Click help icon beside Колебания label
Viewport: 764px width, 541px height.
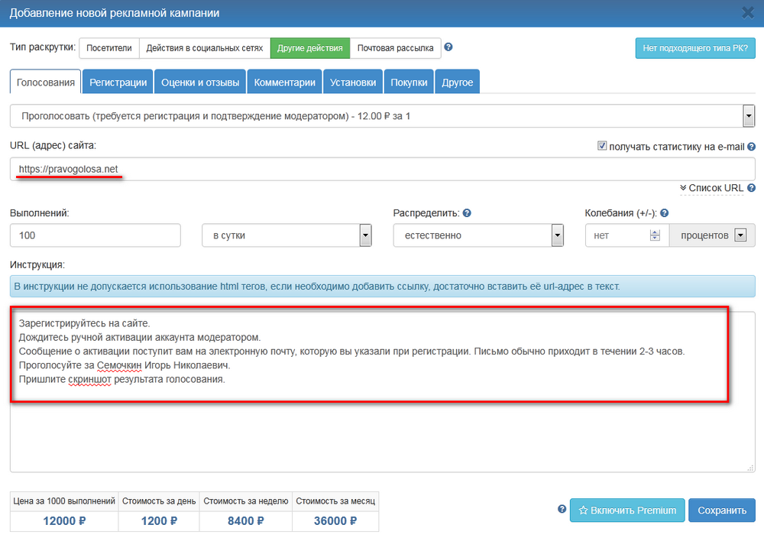click(664, 213)
